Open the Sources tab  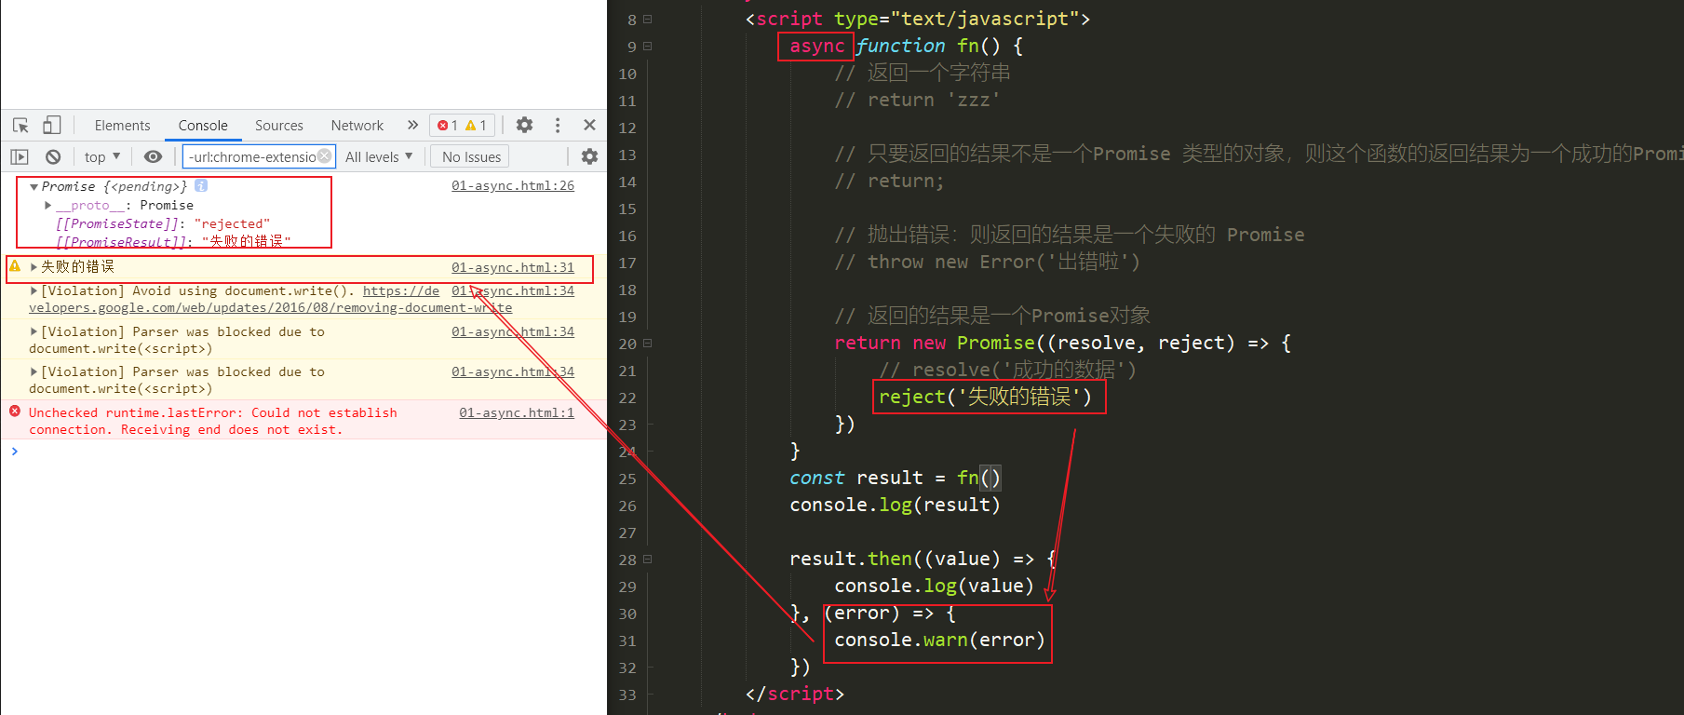tap(279, 125)
